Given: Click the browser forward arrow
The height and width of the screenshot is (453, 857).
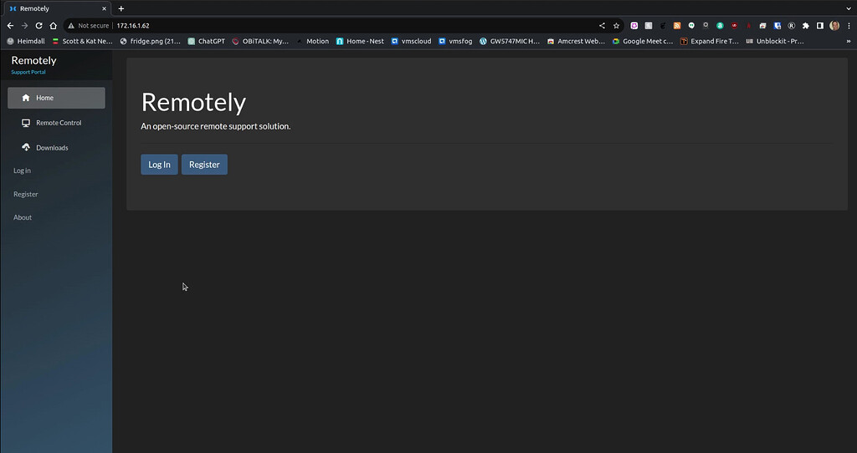Looking at the screenshot, I should coord(24,26).
